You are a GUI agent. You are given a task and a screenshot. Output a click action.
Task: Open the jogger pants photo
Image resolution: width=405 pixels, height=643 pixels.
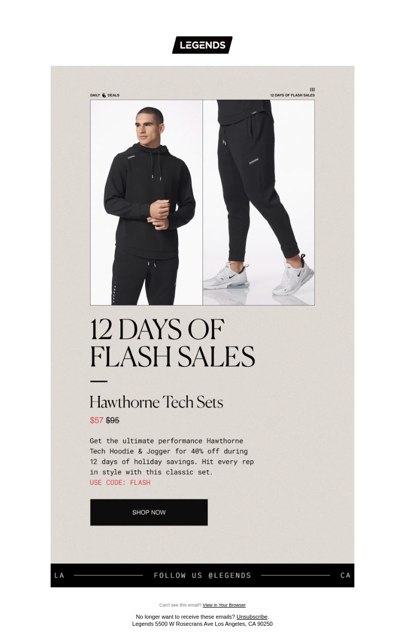tap(259, 202)
